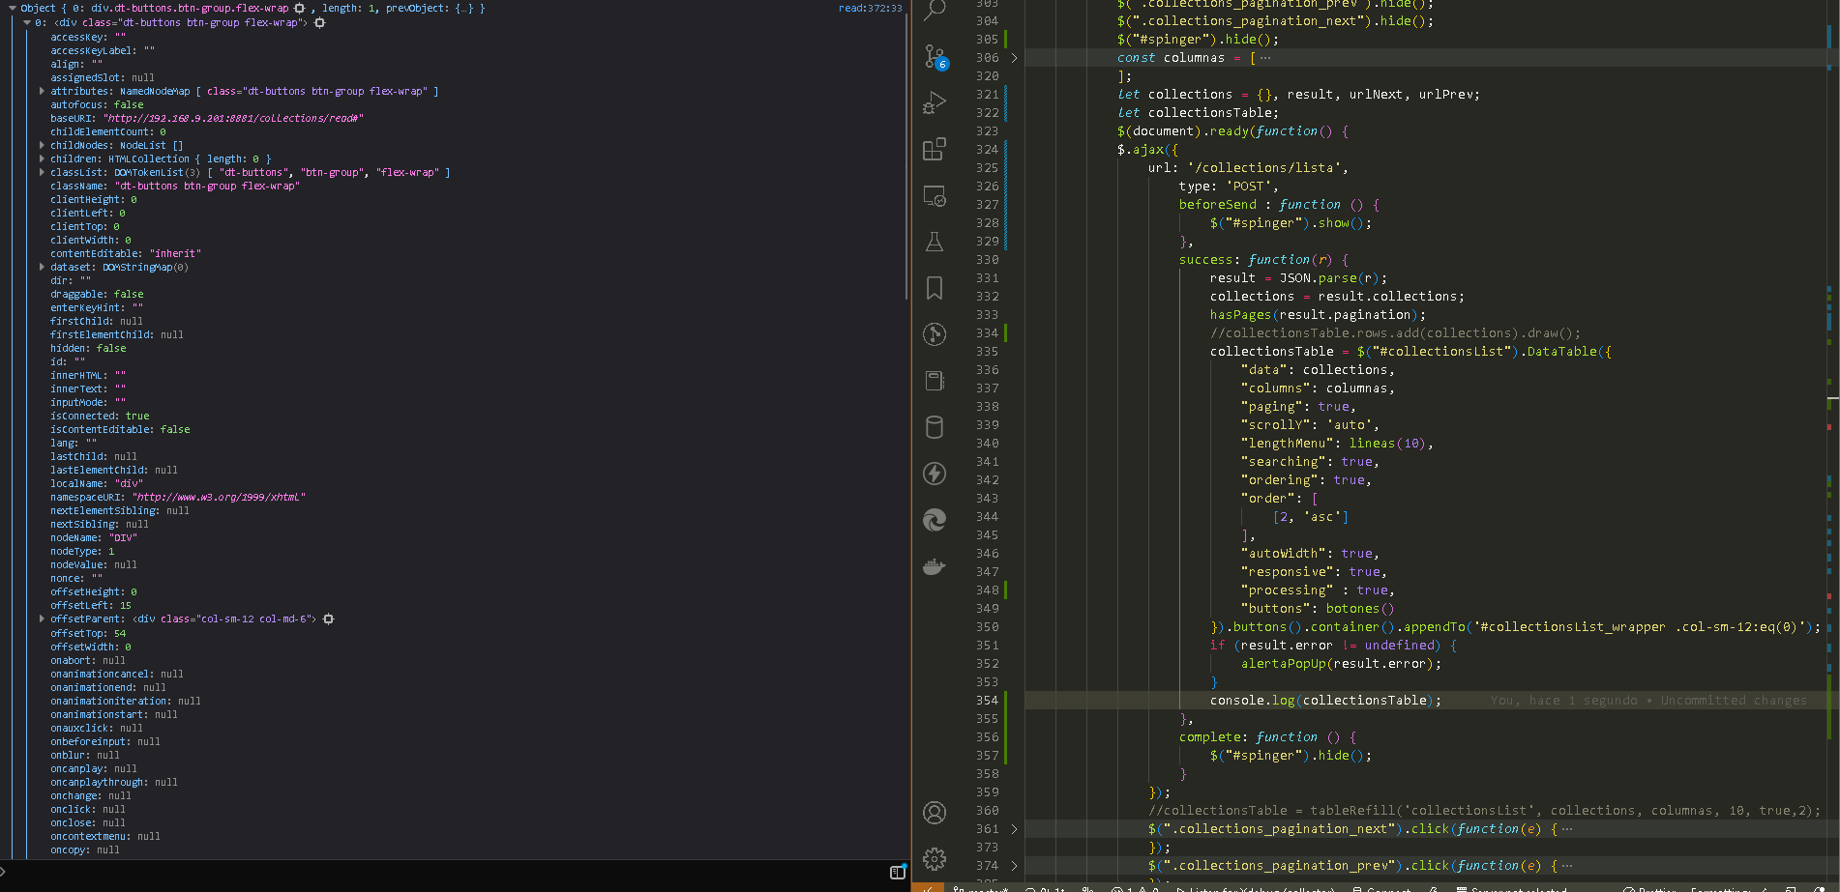
Task: Click 'localName: "div"' property row
Action: 97,483
